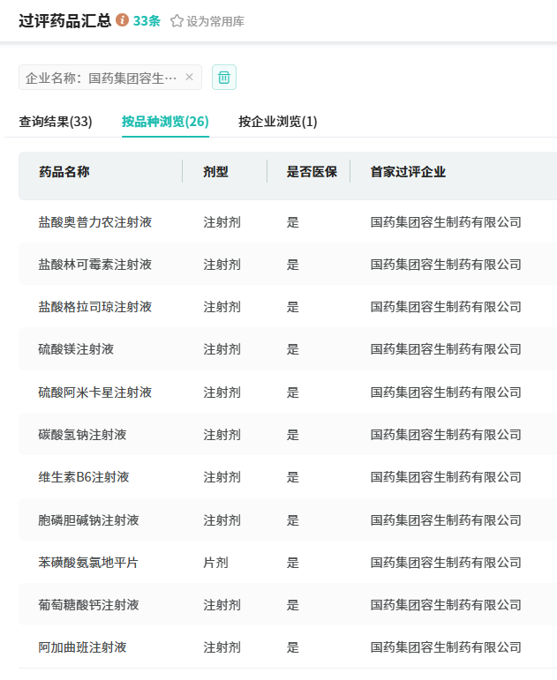Click the 过评药品汇总 page title
The height and width of the screenshot is (680, 557).
65,20
